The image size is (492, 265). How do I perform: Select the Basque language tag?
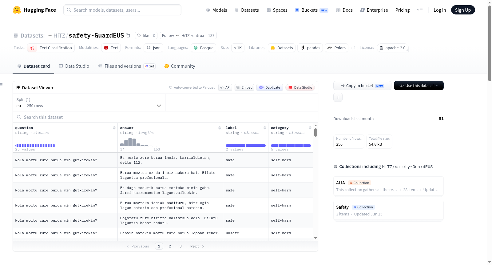[203, 48]
